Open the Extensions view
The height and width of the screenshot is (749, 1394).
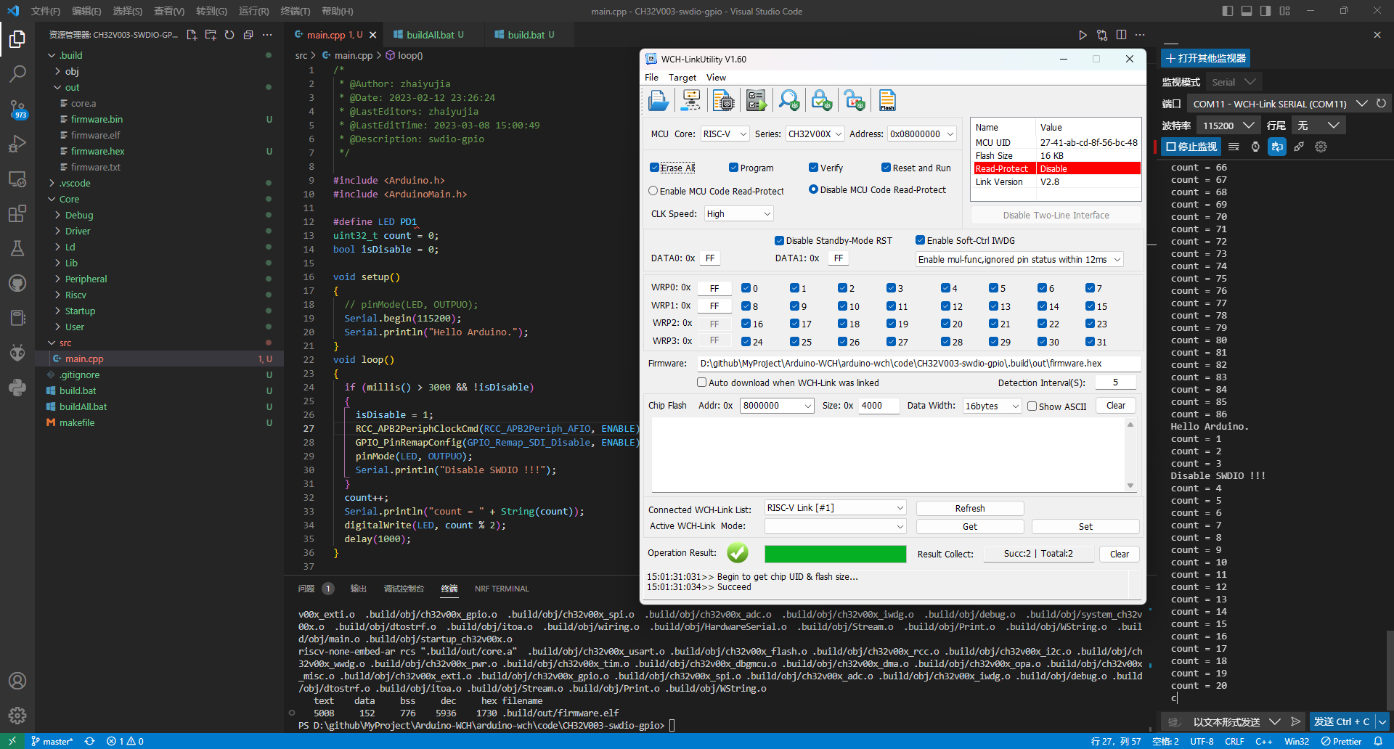pyautogui.click(x=17, y=213)
